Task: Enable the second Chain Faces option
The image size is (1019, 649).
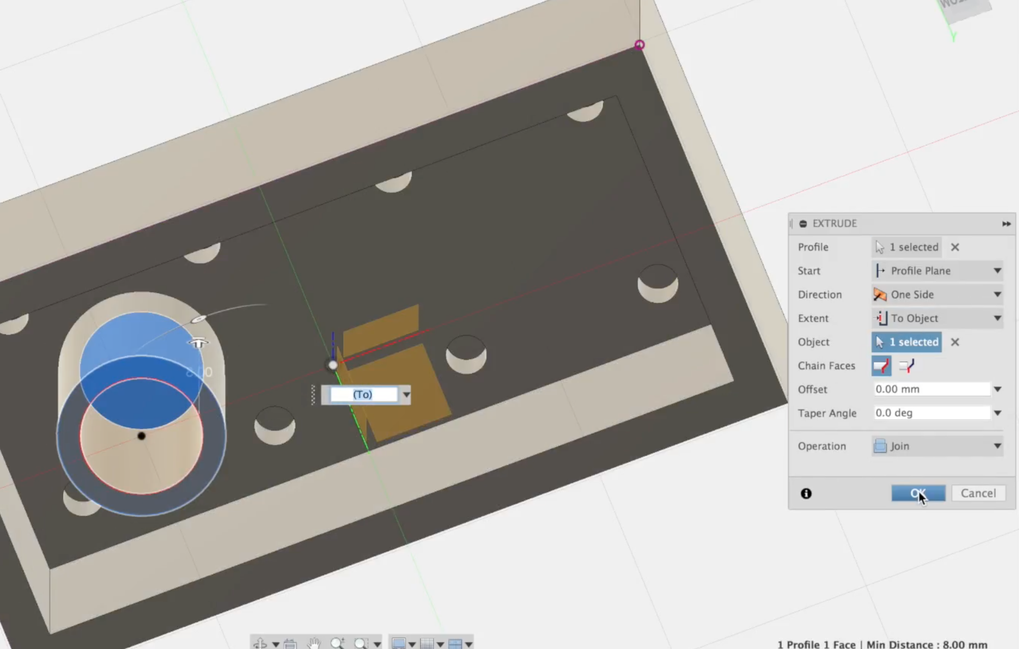Action: (x=907, y=366)
